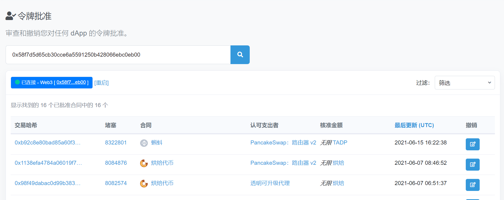Sort by 最后更新 (UTC) column header
Viewport: 504px width, 200px height.
tap(414, 125)
